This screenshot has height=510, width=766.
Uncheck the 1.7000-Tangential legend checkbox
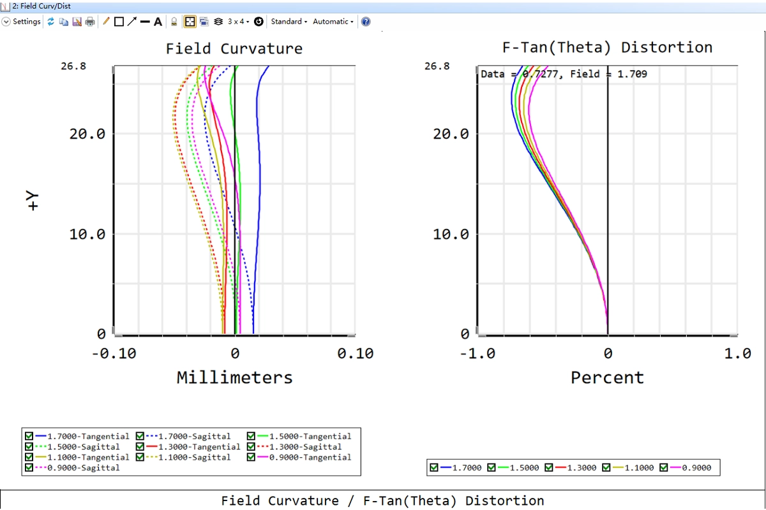(29, 437)
